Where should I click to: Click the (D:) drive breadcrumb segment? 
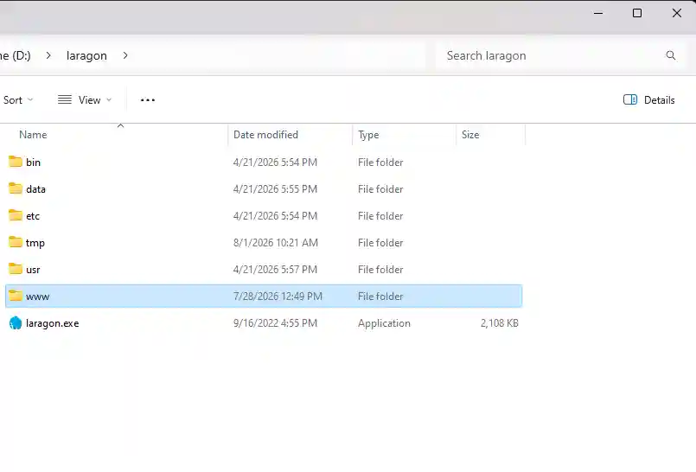[16, 56]
